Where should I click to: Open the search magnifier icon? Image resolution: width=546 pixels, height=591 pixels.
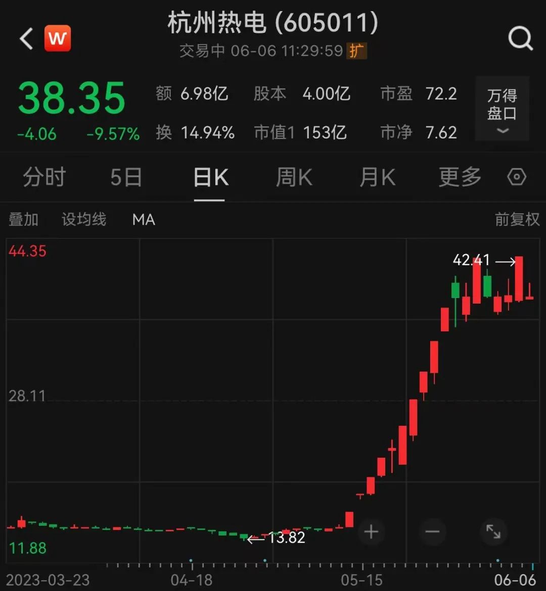(x=520, y=38)
